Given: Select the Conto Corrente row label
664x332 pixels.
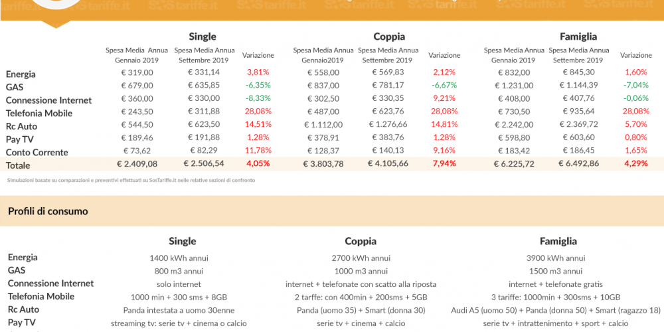Looking at the screenshot, I should click(37, 153).
